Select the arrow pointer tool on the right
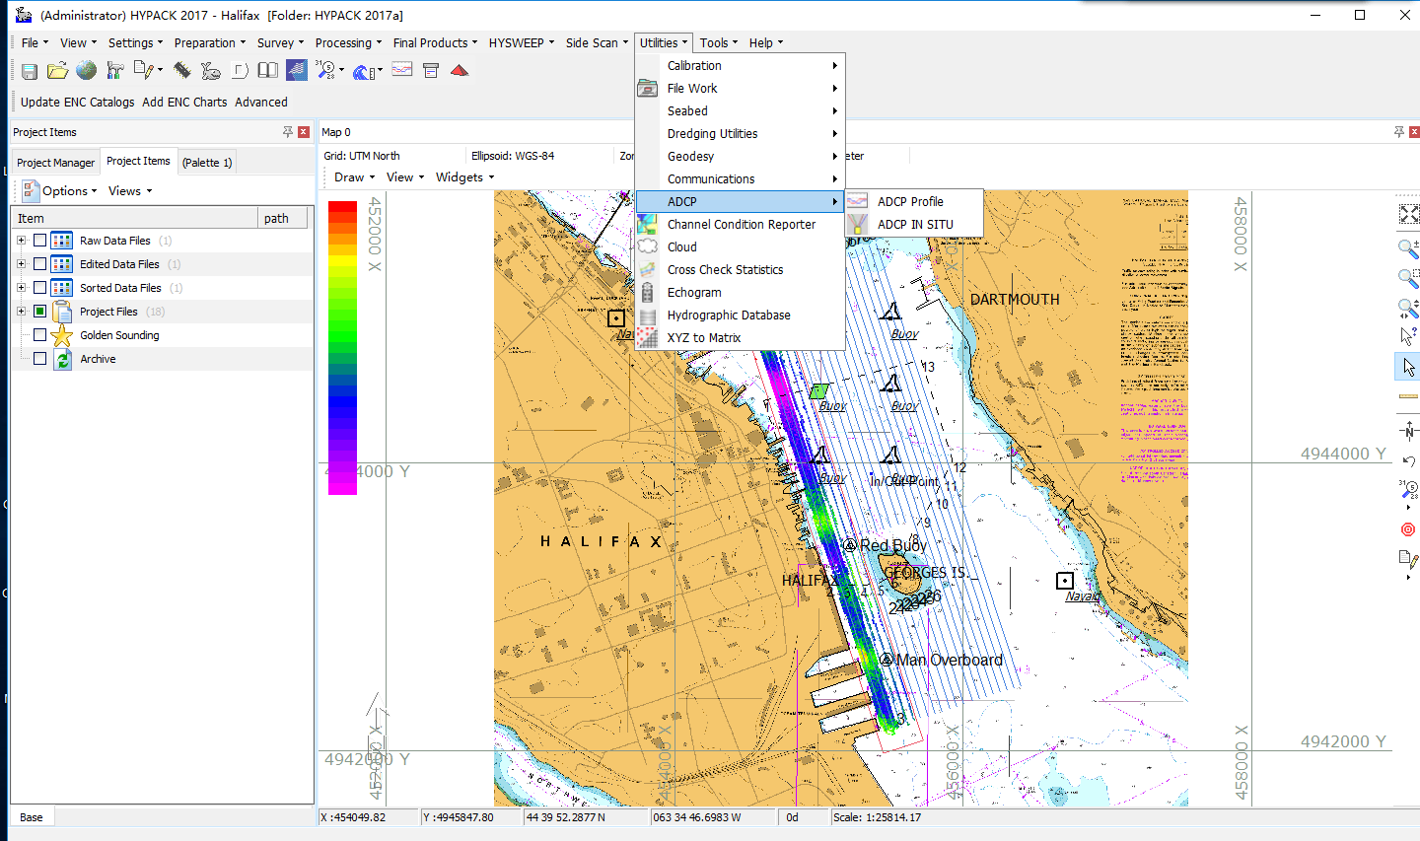 1409,367
